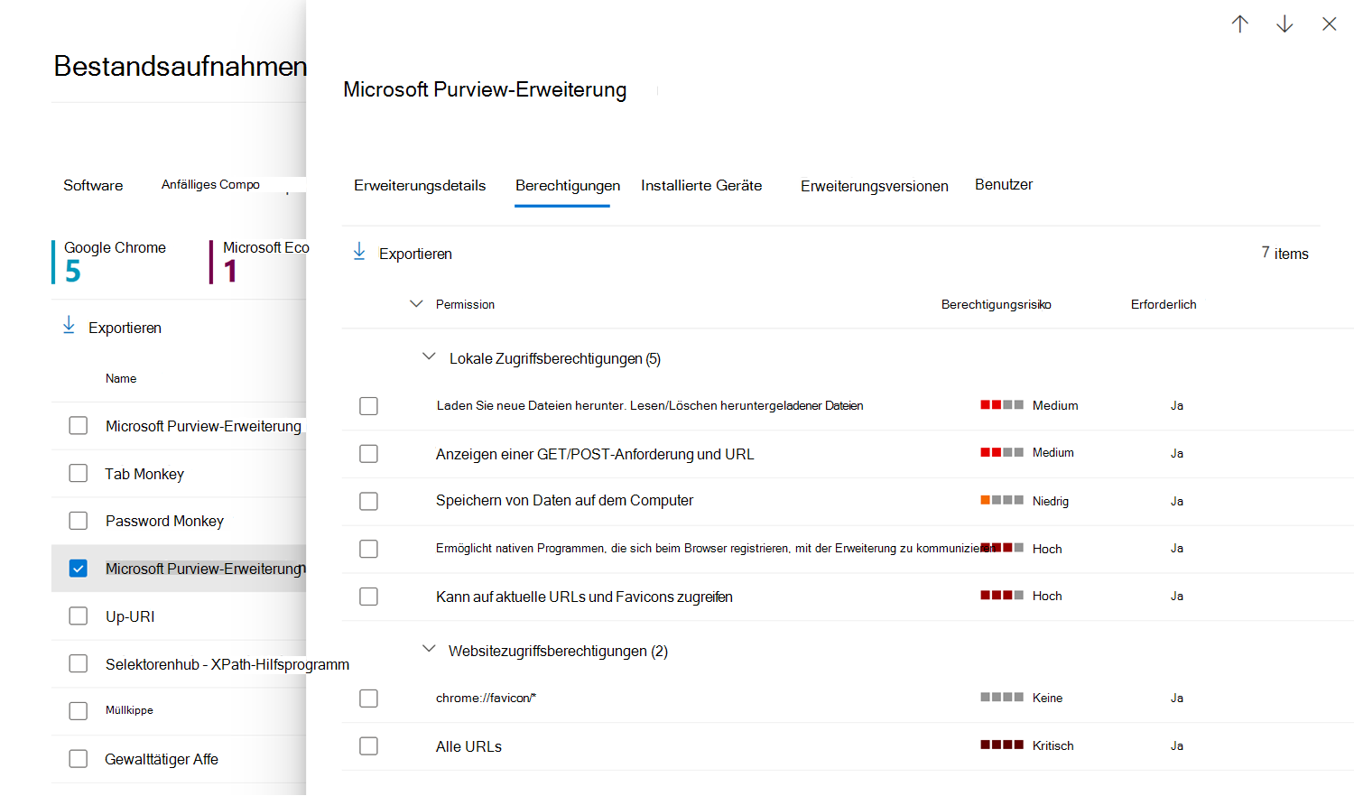Click the Keine risk label

[x=1047, y=699]
